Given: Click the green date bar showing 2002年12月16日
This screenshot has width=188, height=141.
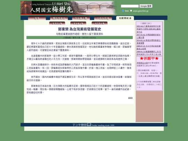Looking at the screenshot, I should (80, 38).
